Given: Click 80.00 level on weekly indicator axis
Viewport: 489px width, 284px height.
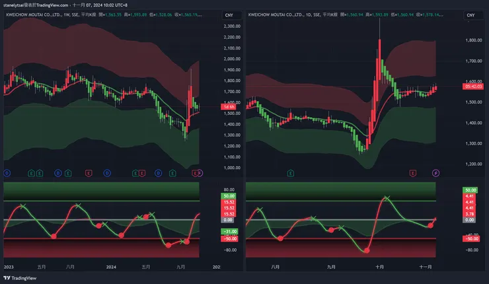Looking at the screenshot, I should tap(229, 190).
